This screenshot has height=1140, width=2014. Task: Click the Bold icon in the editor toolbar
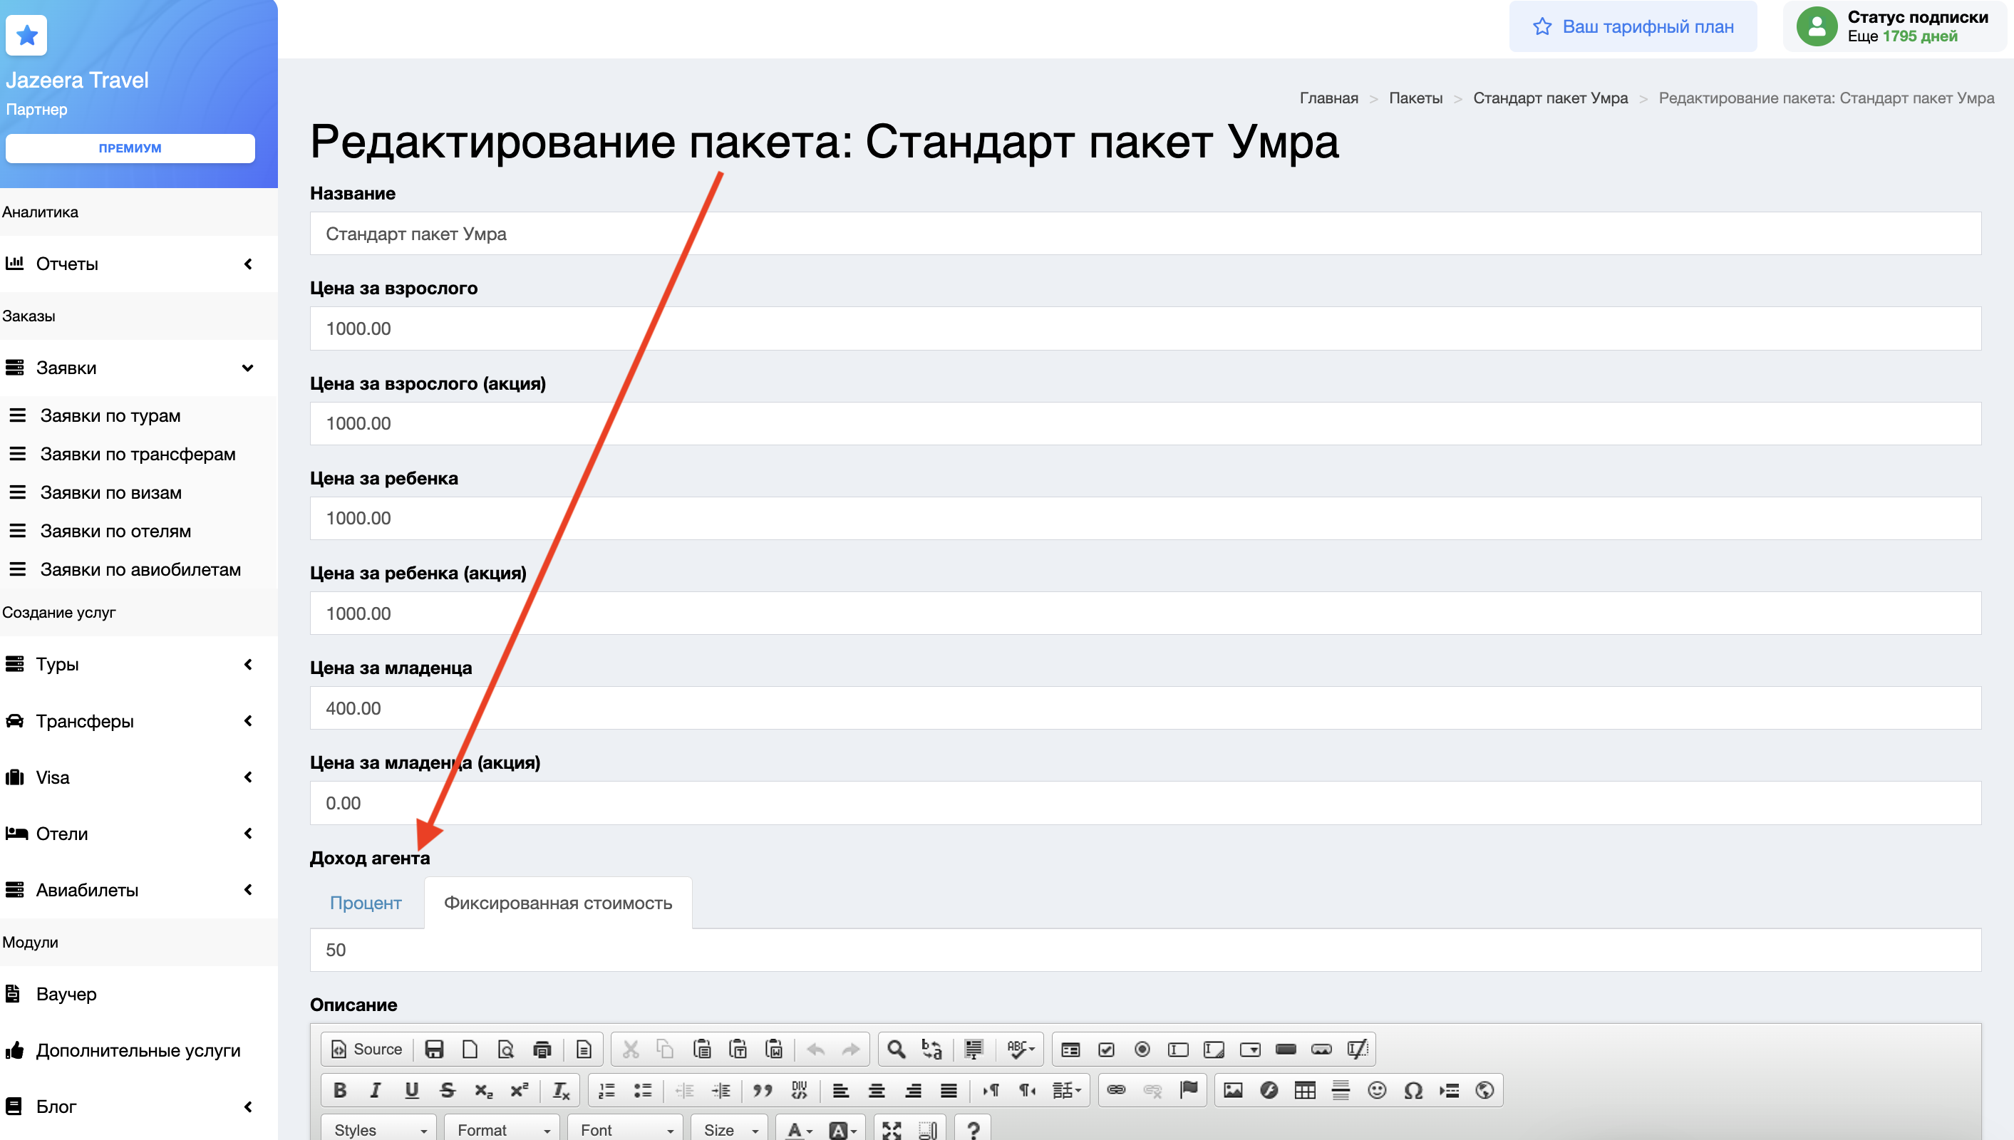click(x=340, y=1090)
